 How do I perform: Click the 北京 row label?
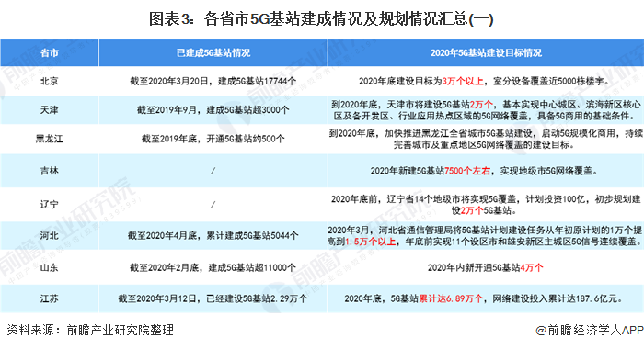pyautogui.click(x=50, y=81)
